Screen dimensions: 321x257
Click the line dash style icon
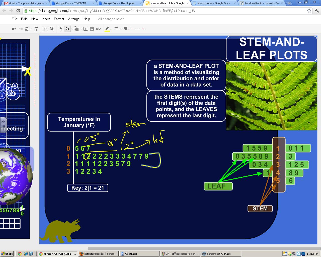125,29
